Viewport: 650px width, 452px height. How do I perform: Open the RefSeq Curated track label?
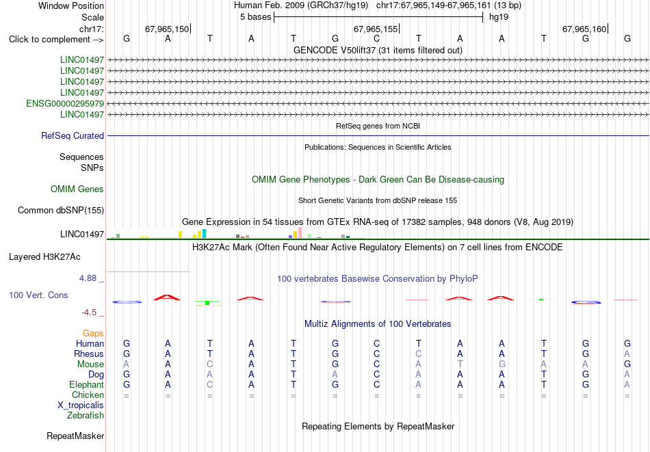pyautogui.click(x=73, y=136)
